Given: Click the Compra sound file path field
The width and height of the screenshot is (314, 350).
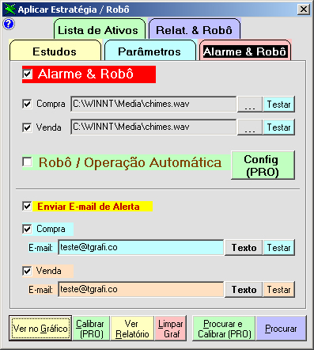Looking at the screenshot, I should pos(153,104).
